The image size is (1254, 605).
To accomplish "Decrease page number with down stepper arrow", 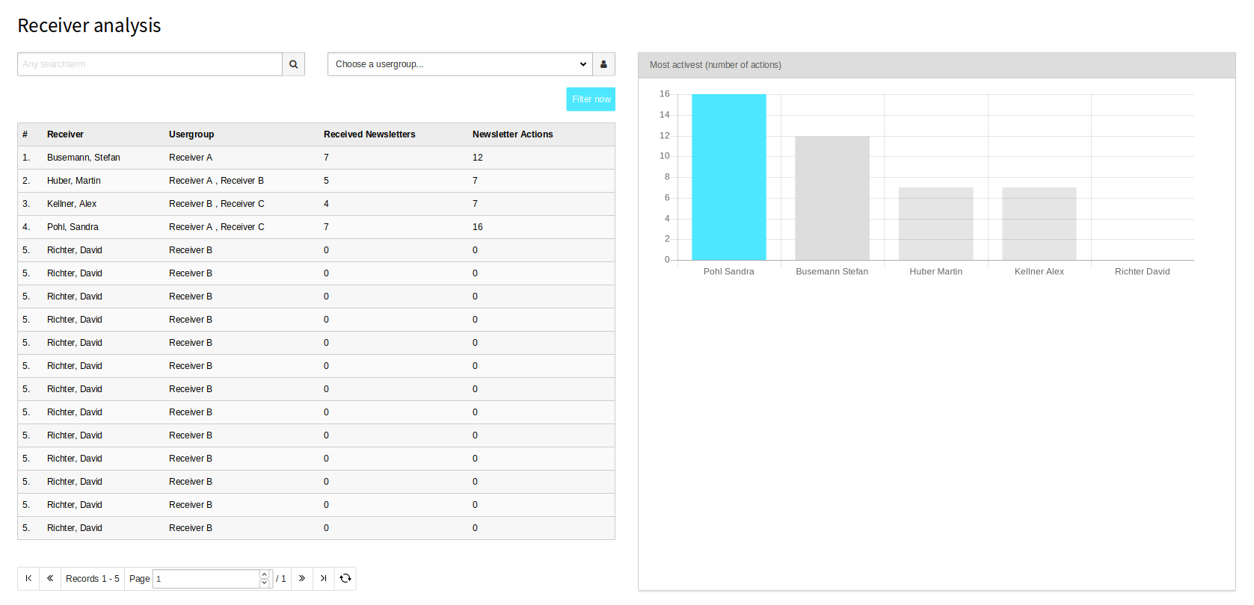I will point(264,583).
